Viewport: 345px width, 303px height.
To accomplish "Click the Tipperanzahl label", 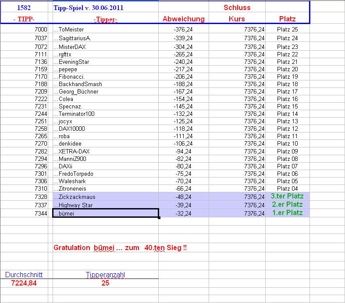I will 105,275.
